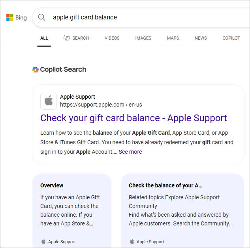Click Apple icon under Overview card

(x=43, y=242)
